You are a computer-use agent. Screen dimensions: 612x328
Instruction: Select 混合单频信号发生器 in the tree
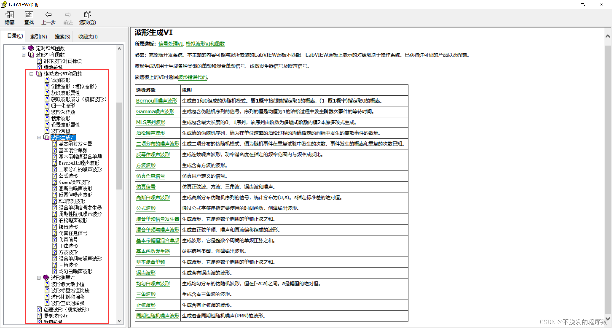pos(80,208)
